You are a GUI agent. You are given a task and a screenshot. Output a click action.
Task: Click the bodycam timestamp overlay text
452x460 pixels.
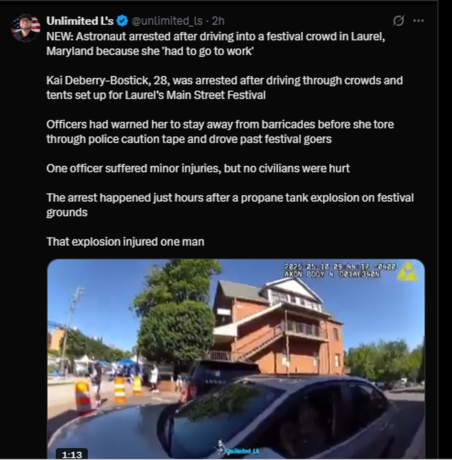(x=340, y=270)
